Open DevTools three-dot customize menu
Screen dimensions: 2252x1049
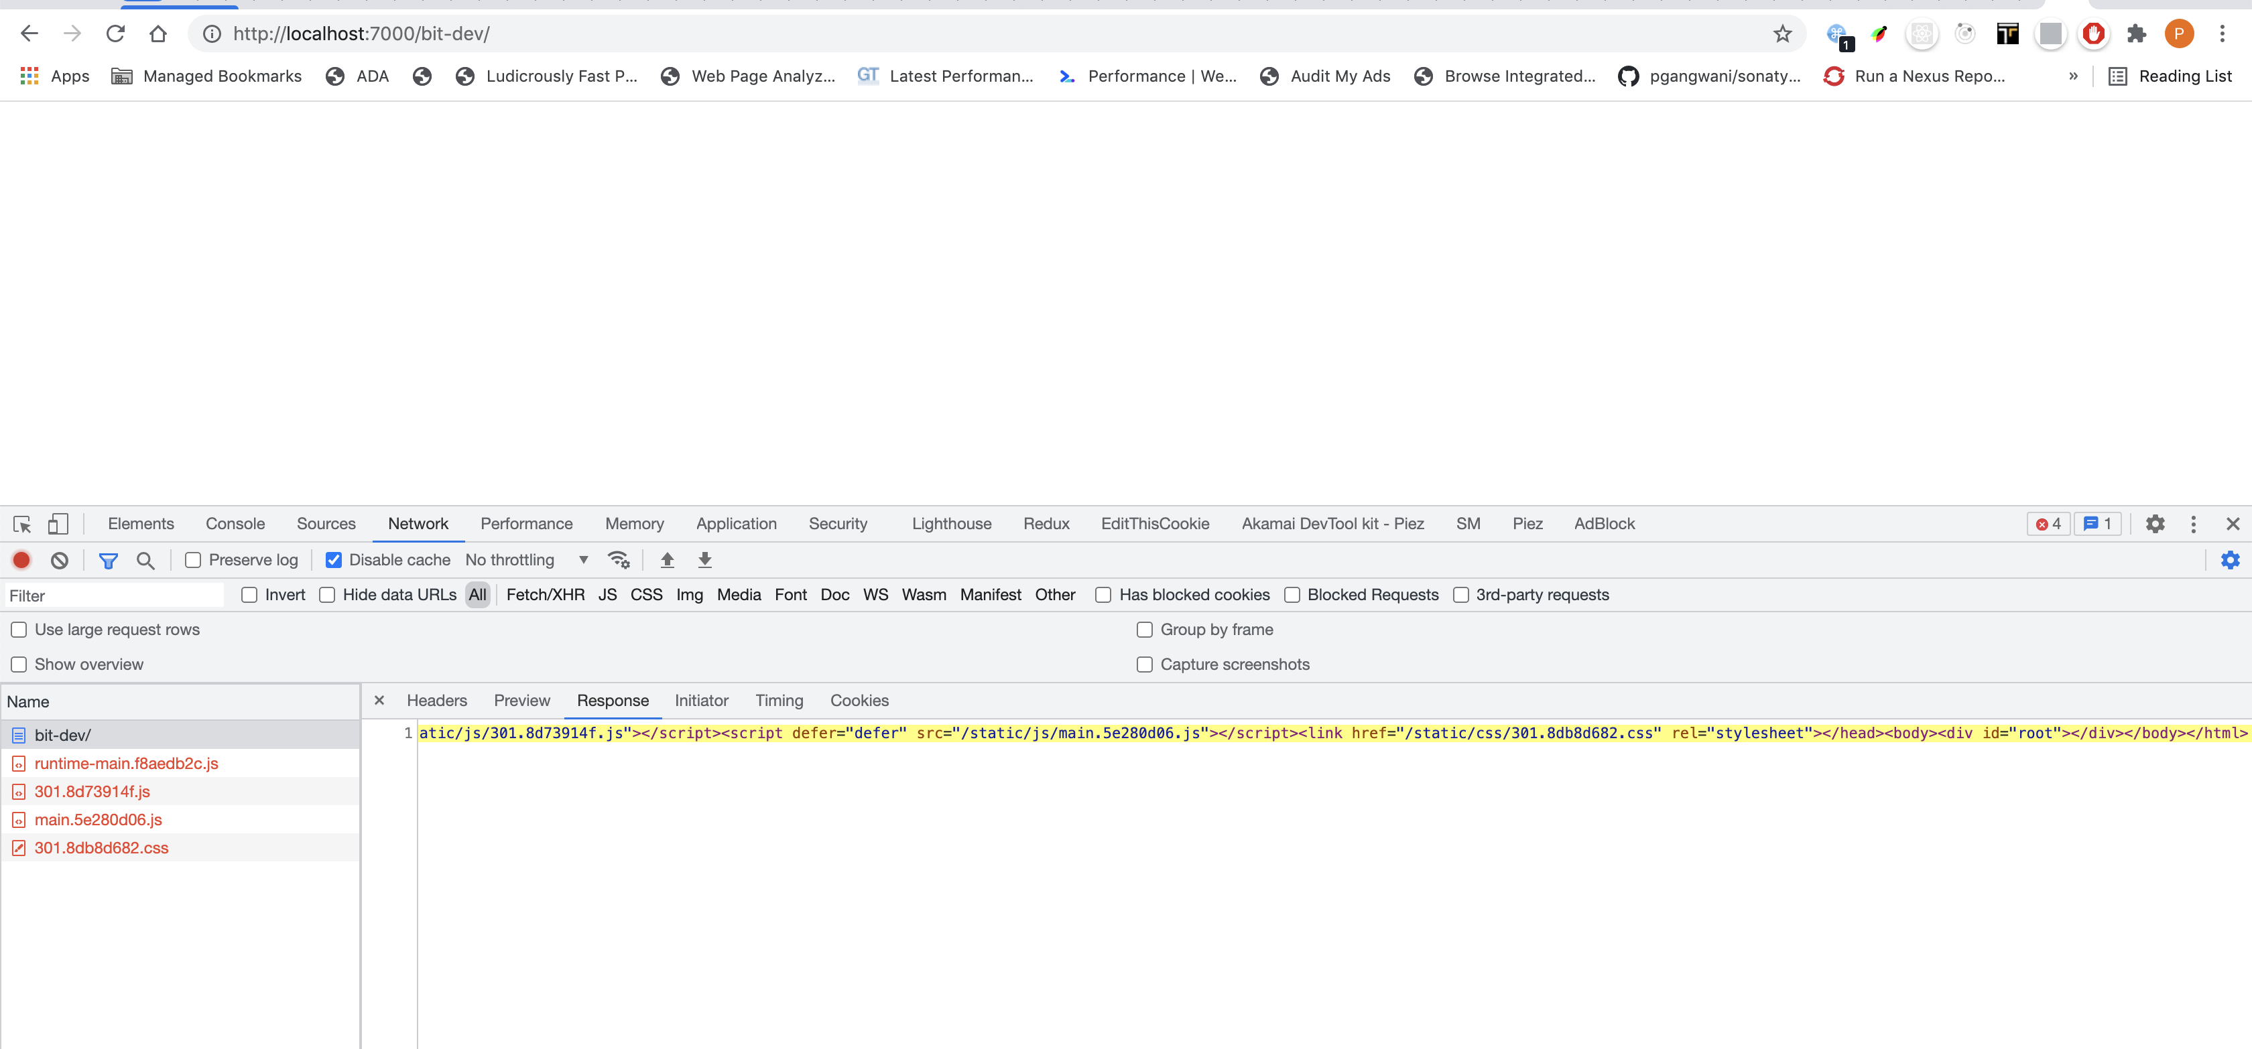coord(2192,524)
